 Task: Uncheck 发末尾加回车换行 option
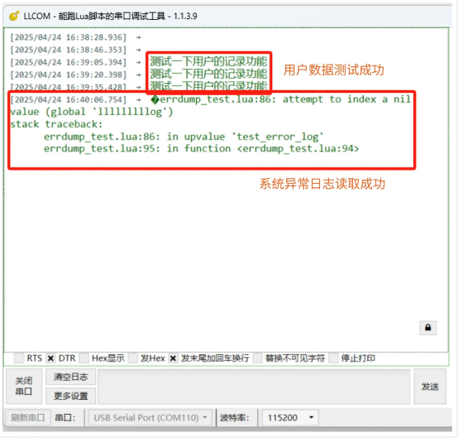click(173, 359)
